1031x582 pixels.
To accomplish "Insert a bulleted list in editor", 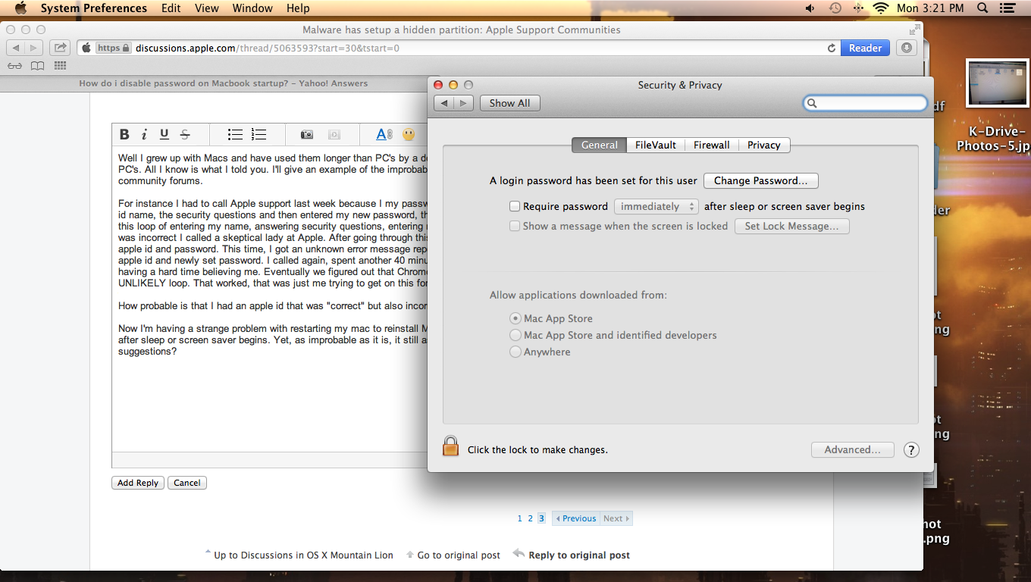I will point(235,135).
